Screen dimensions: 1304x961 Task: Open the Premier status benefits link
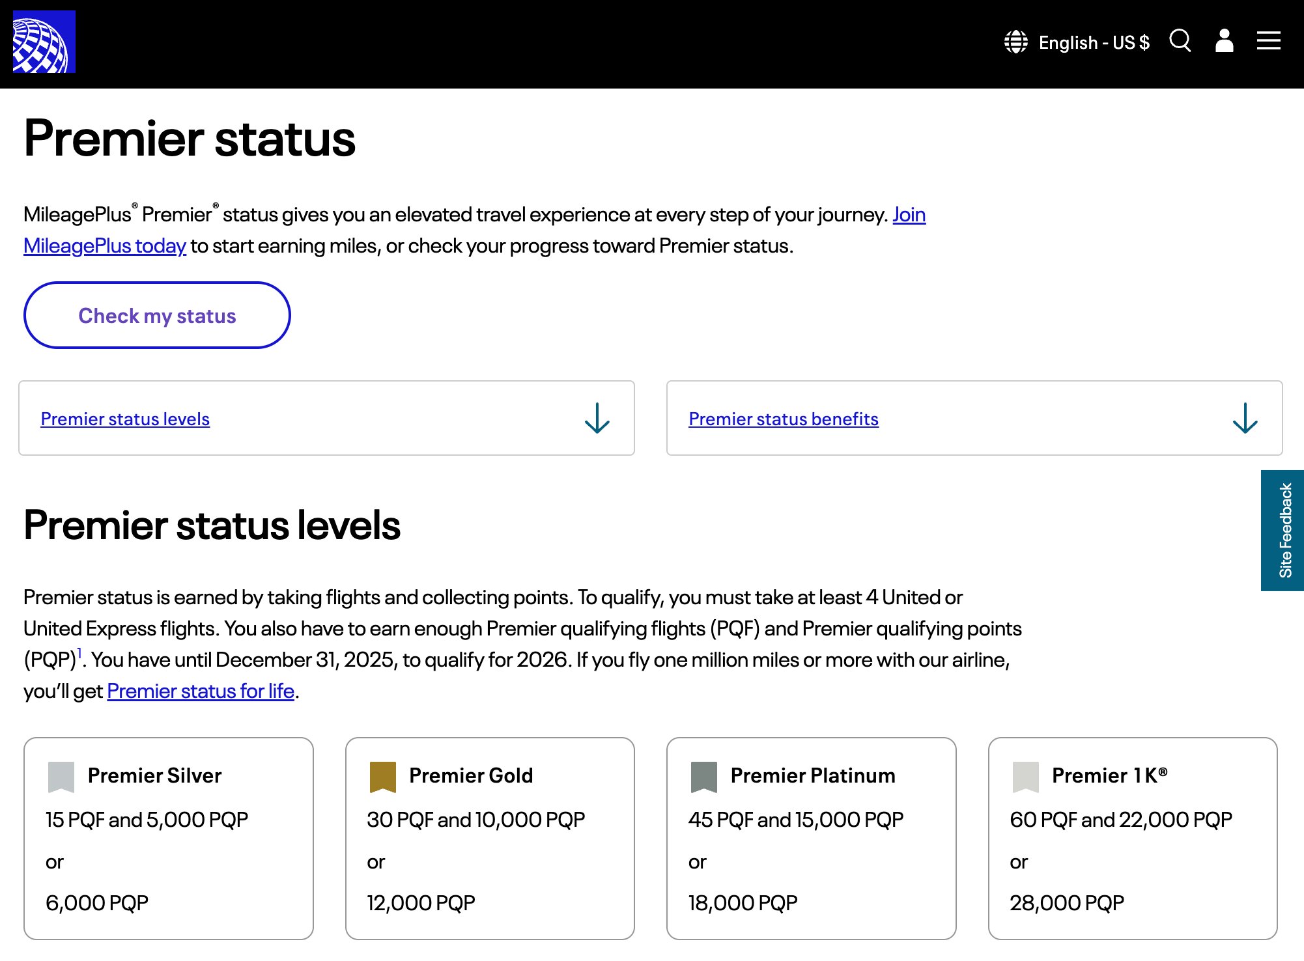[x=784, y=419]
